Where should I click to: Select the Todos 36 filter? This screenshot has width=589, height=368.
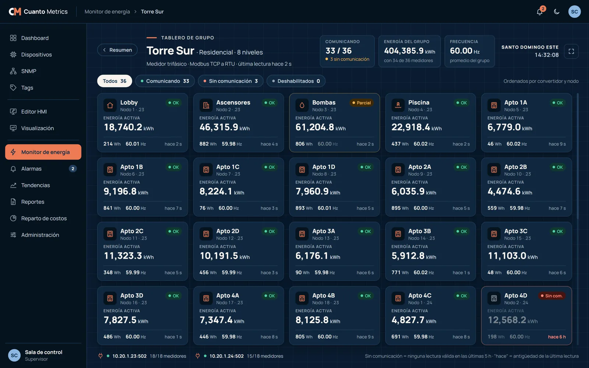(114, 81)
